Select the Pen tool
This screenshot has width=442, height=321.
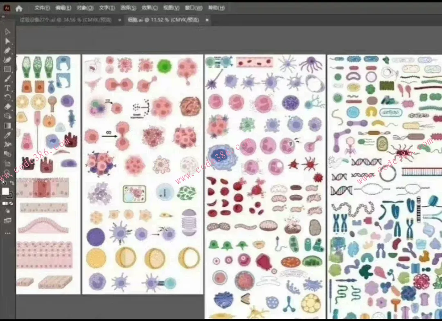point(7,51)
